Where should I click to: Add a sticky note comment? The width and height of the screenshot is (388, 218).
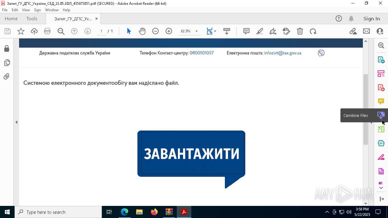click(x=246, y=31)
